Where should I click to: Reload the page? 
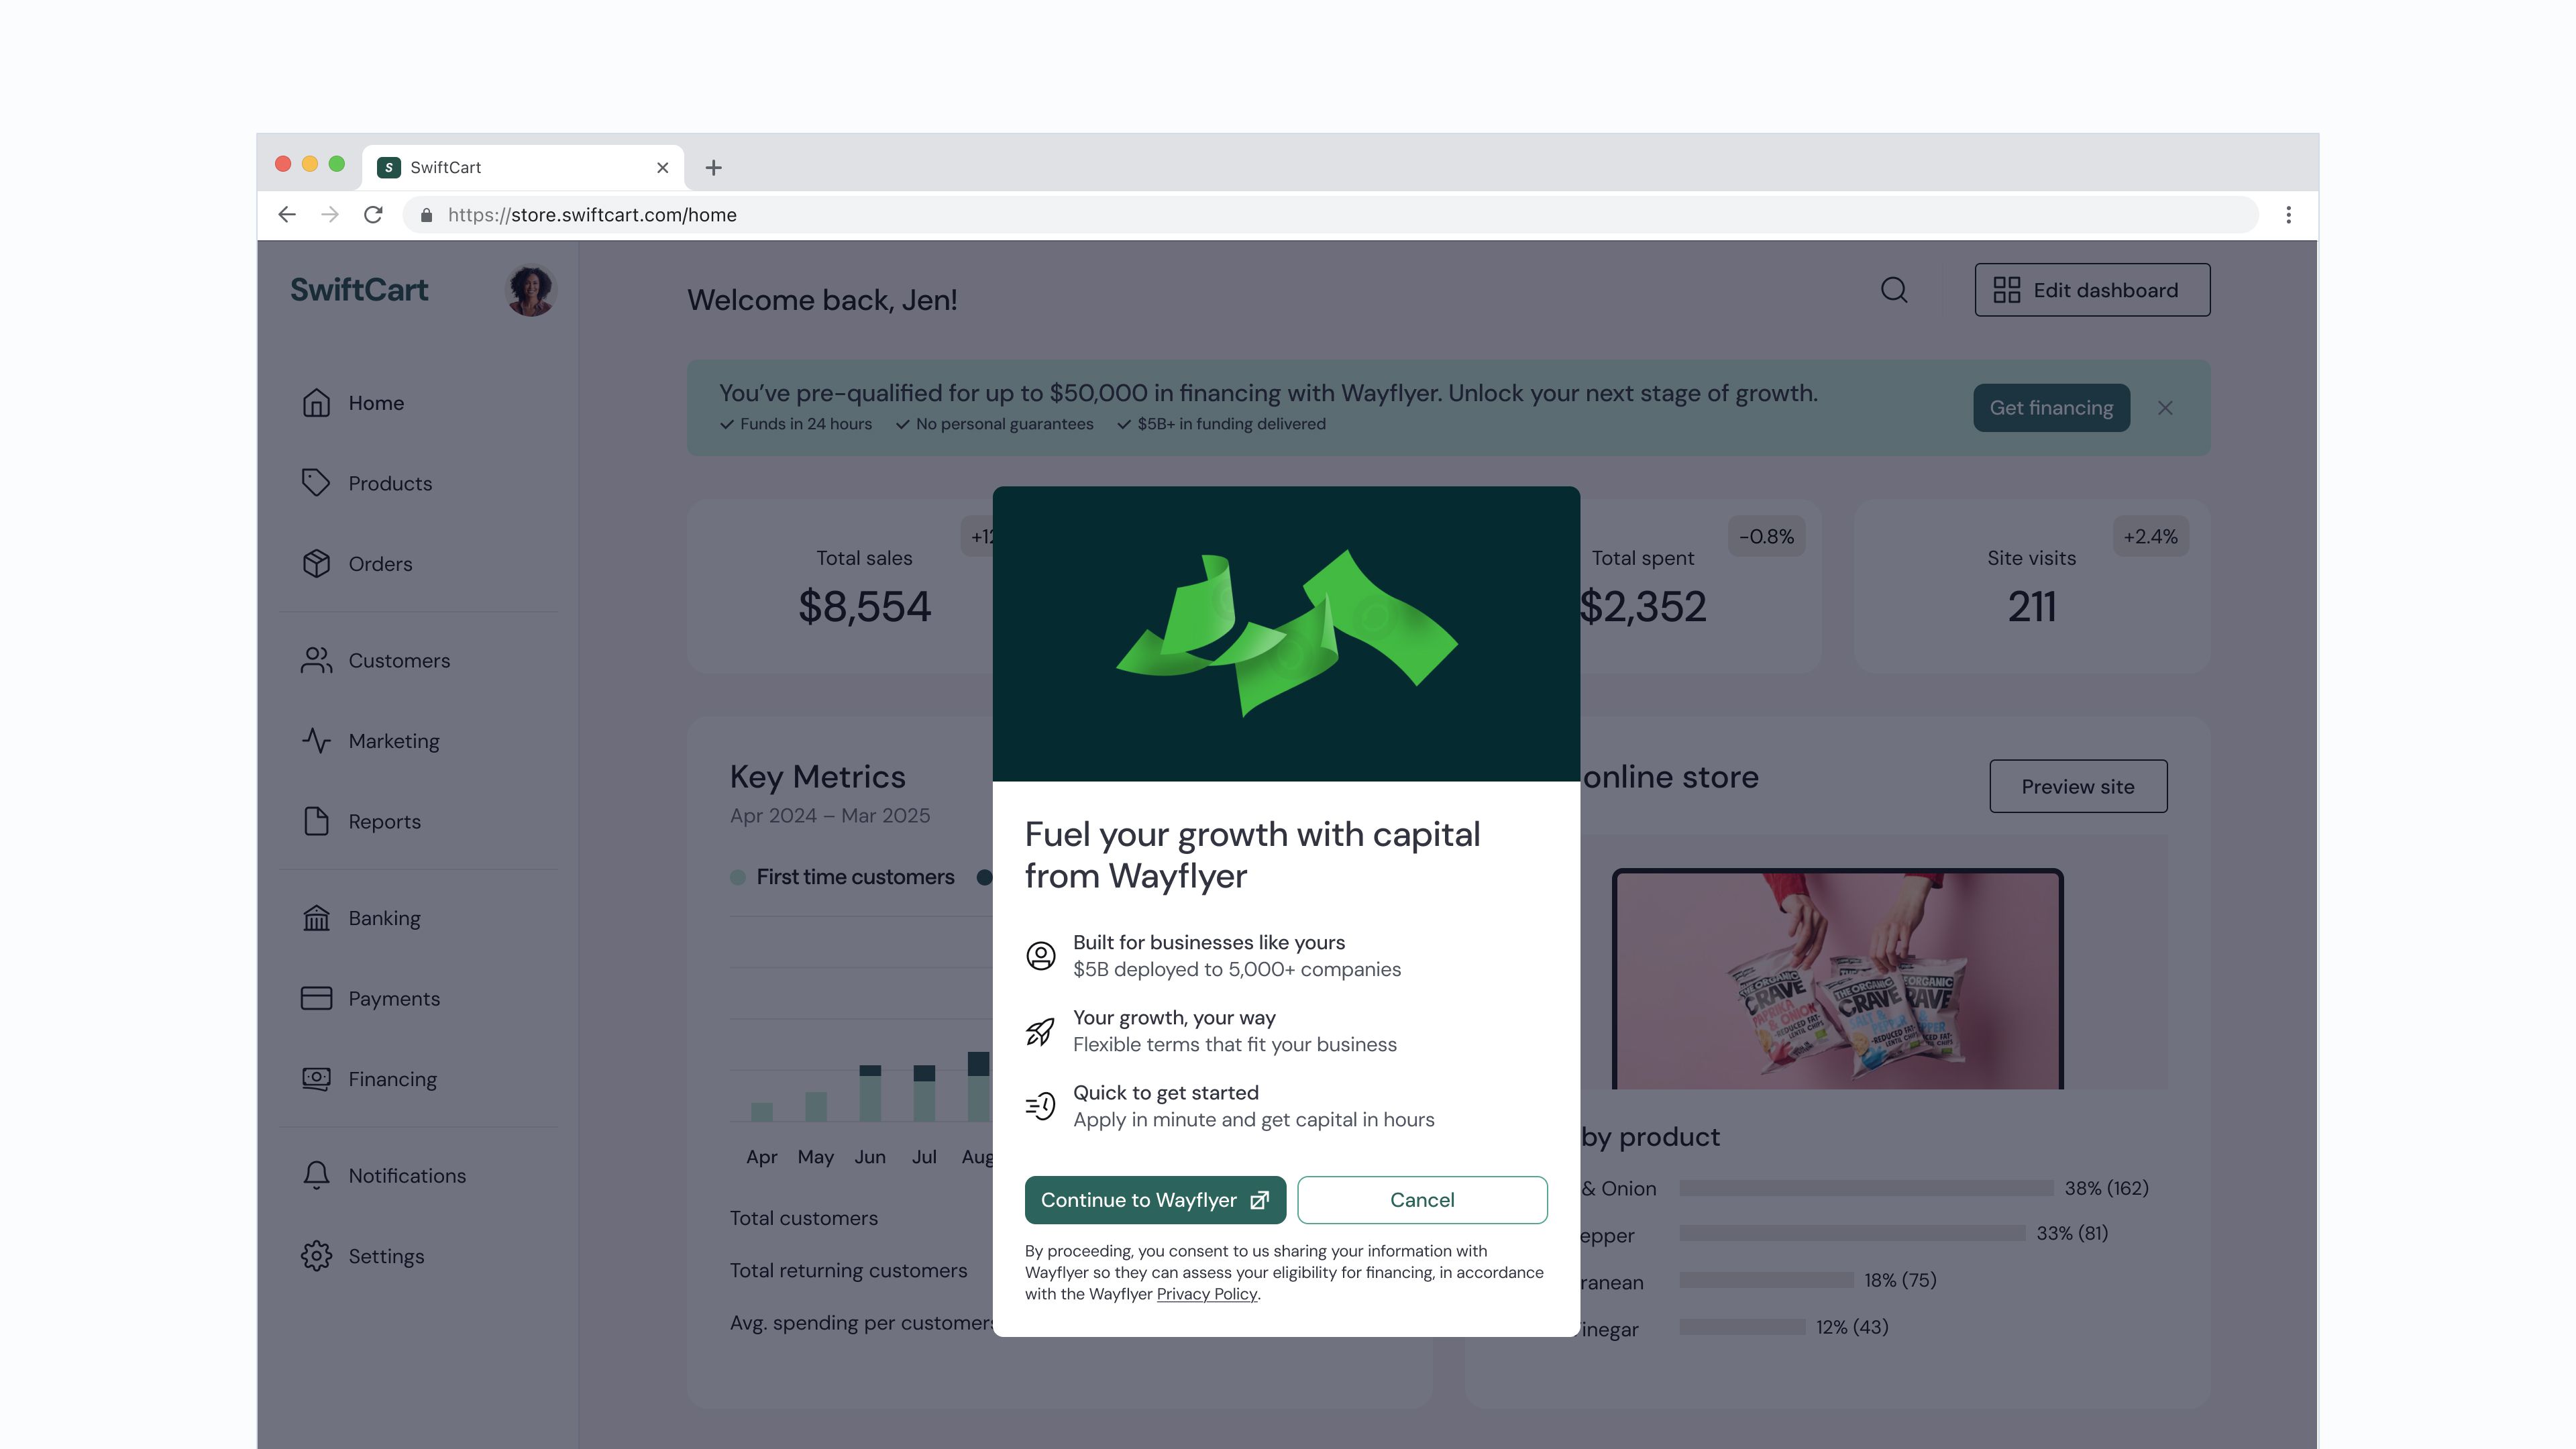(x=373, y=215)
